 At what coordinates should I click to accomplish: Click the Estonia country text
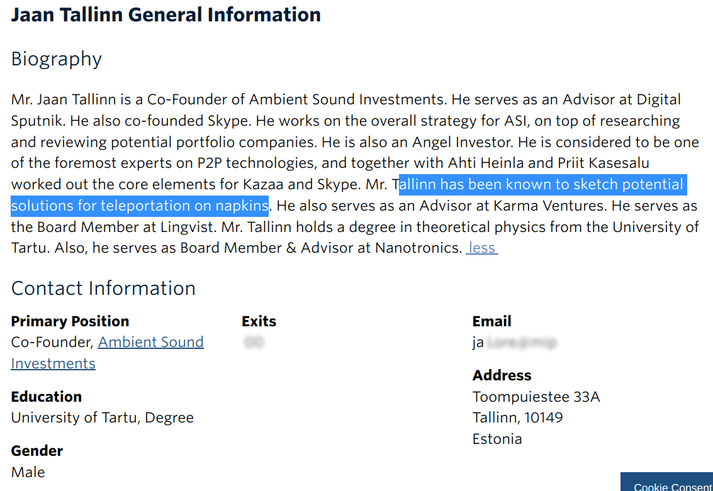(x=497, y=439)
